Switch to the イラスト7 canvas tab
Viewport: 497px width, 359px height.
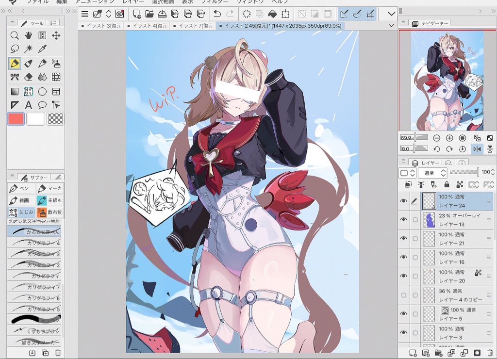tap(193, 26)
